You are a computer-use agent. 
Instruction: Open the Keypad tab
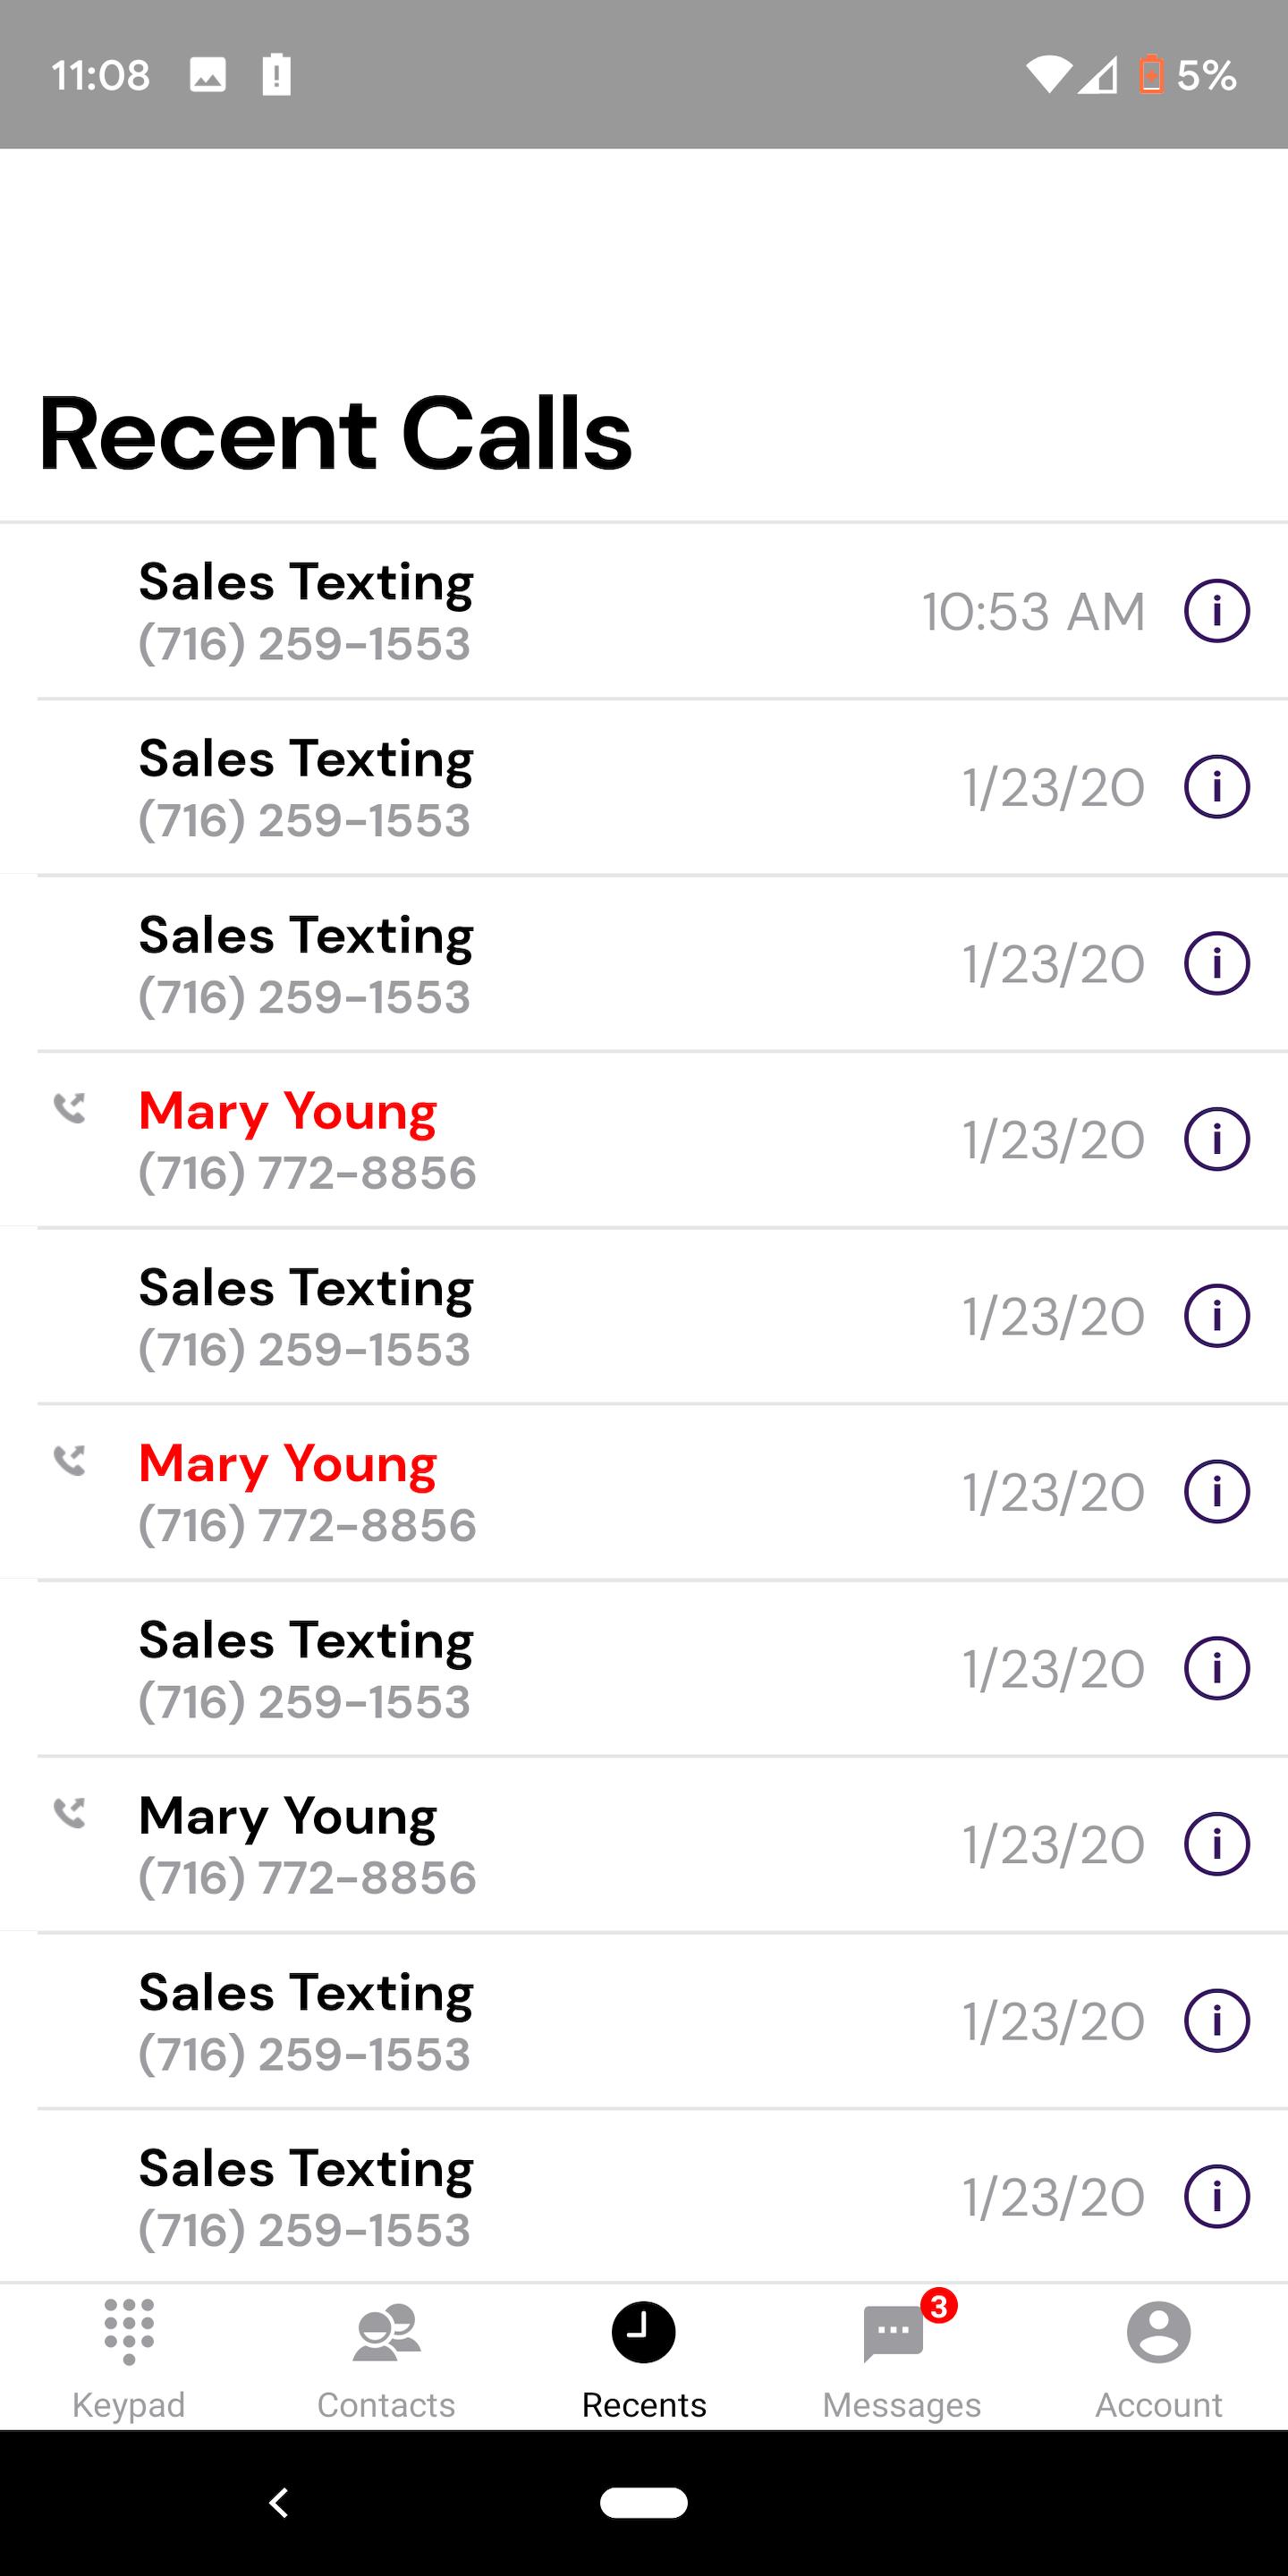pos(129,2358)
